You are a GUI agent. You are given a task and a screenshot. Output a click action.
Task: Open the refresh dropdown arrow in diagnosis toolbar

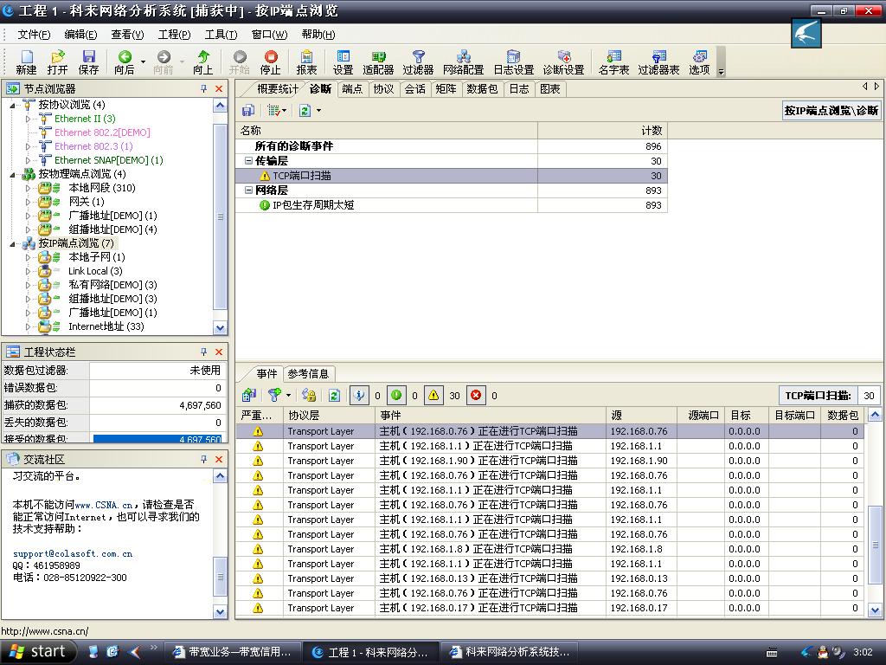(x=318, y=111)
